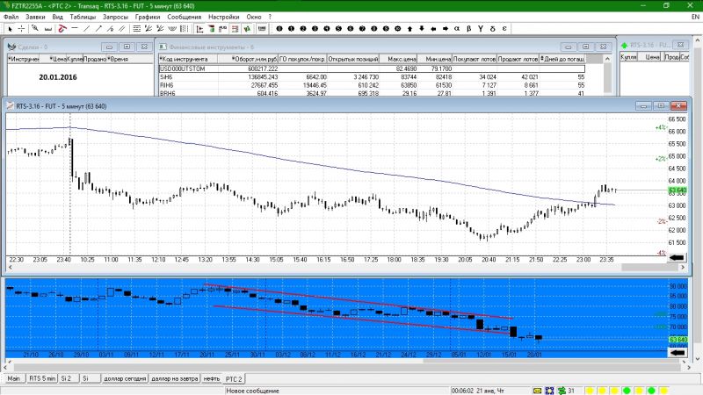Switch to the RTS 5 min tab

[42, 378]
